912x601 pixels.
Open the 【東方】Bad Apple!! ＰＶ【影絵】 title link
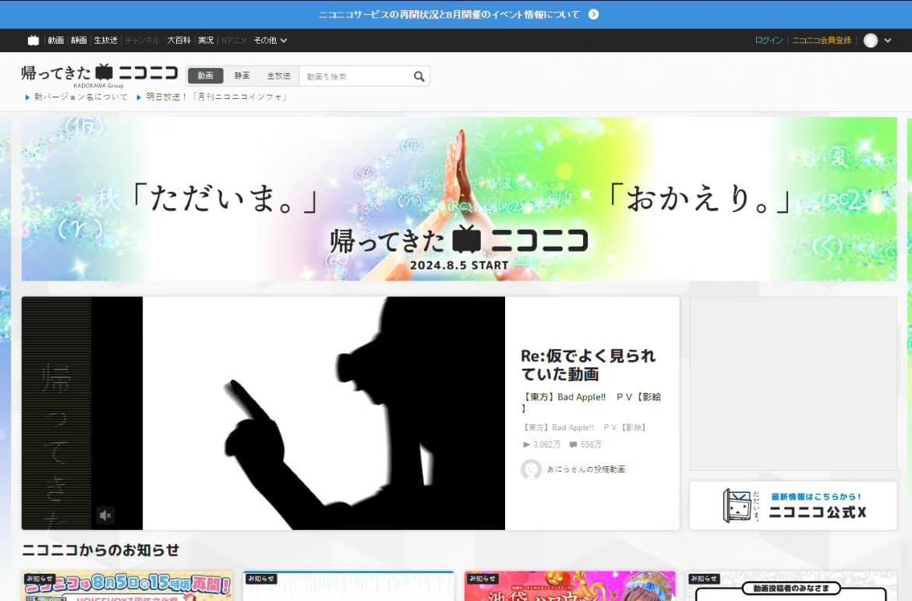pos(591,402)
